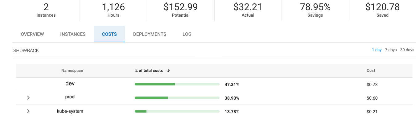Select the Costs tab

[109, 34]
